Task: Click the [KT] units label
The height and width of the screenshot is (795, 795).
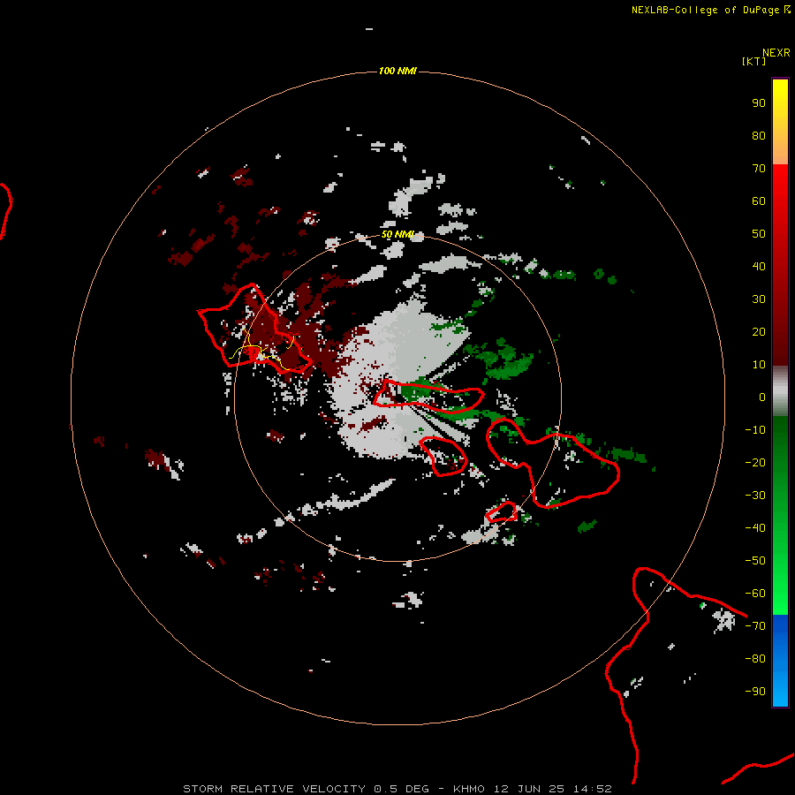Action: 753,61
